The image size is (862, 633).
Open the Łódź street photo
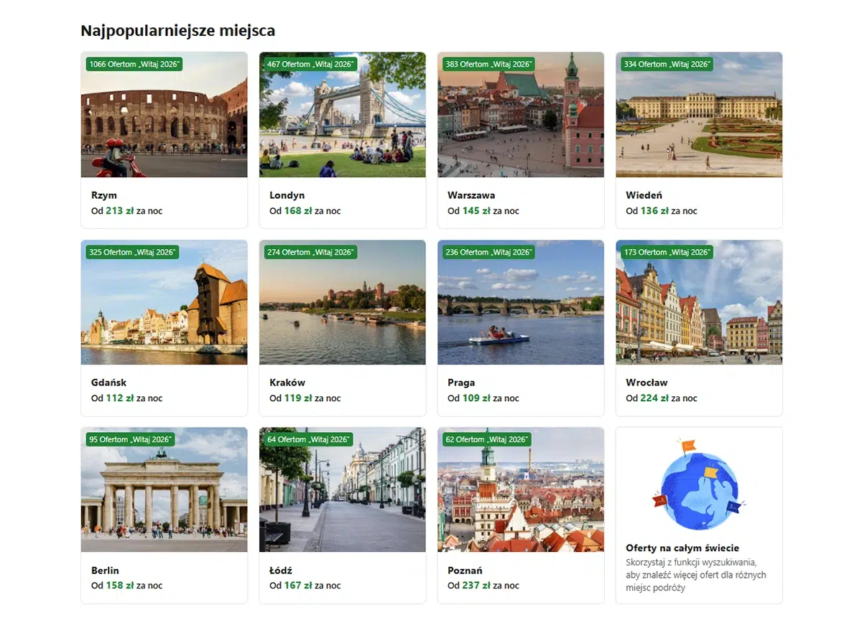342,489
